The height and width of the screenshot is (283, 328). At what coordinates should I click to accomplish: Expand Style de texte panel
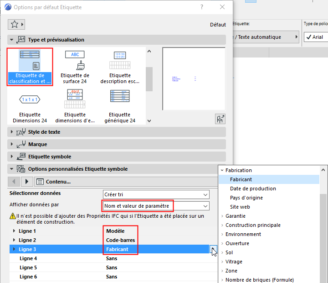12,132
